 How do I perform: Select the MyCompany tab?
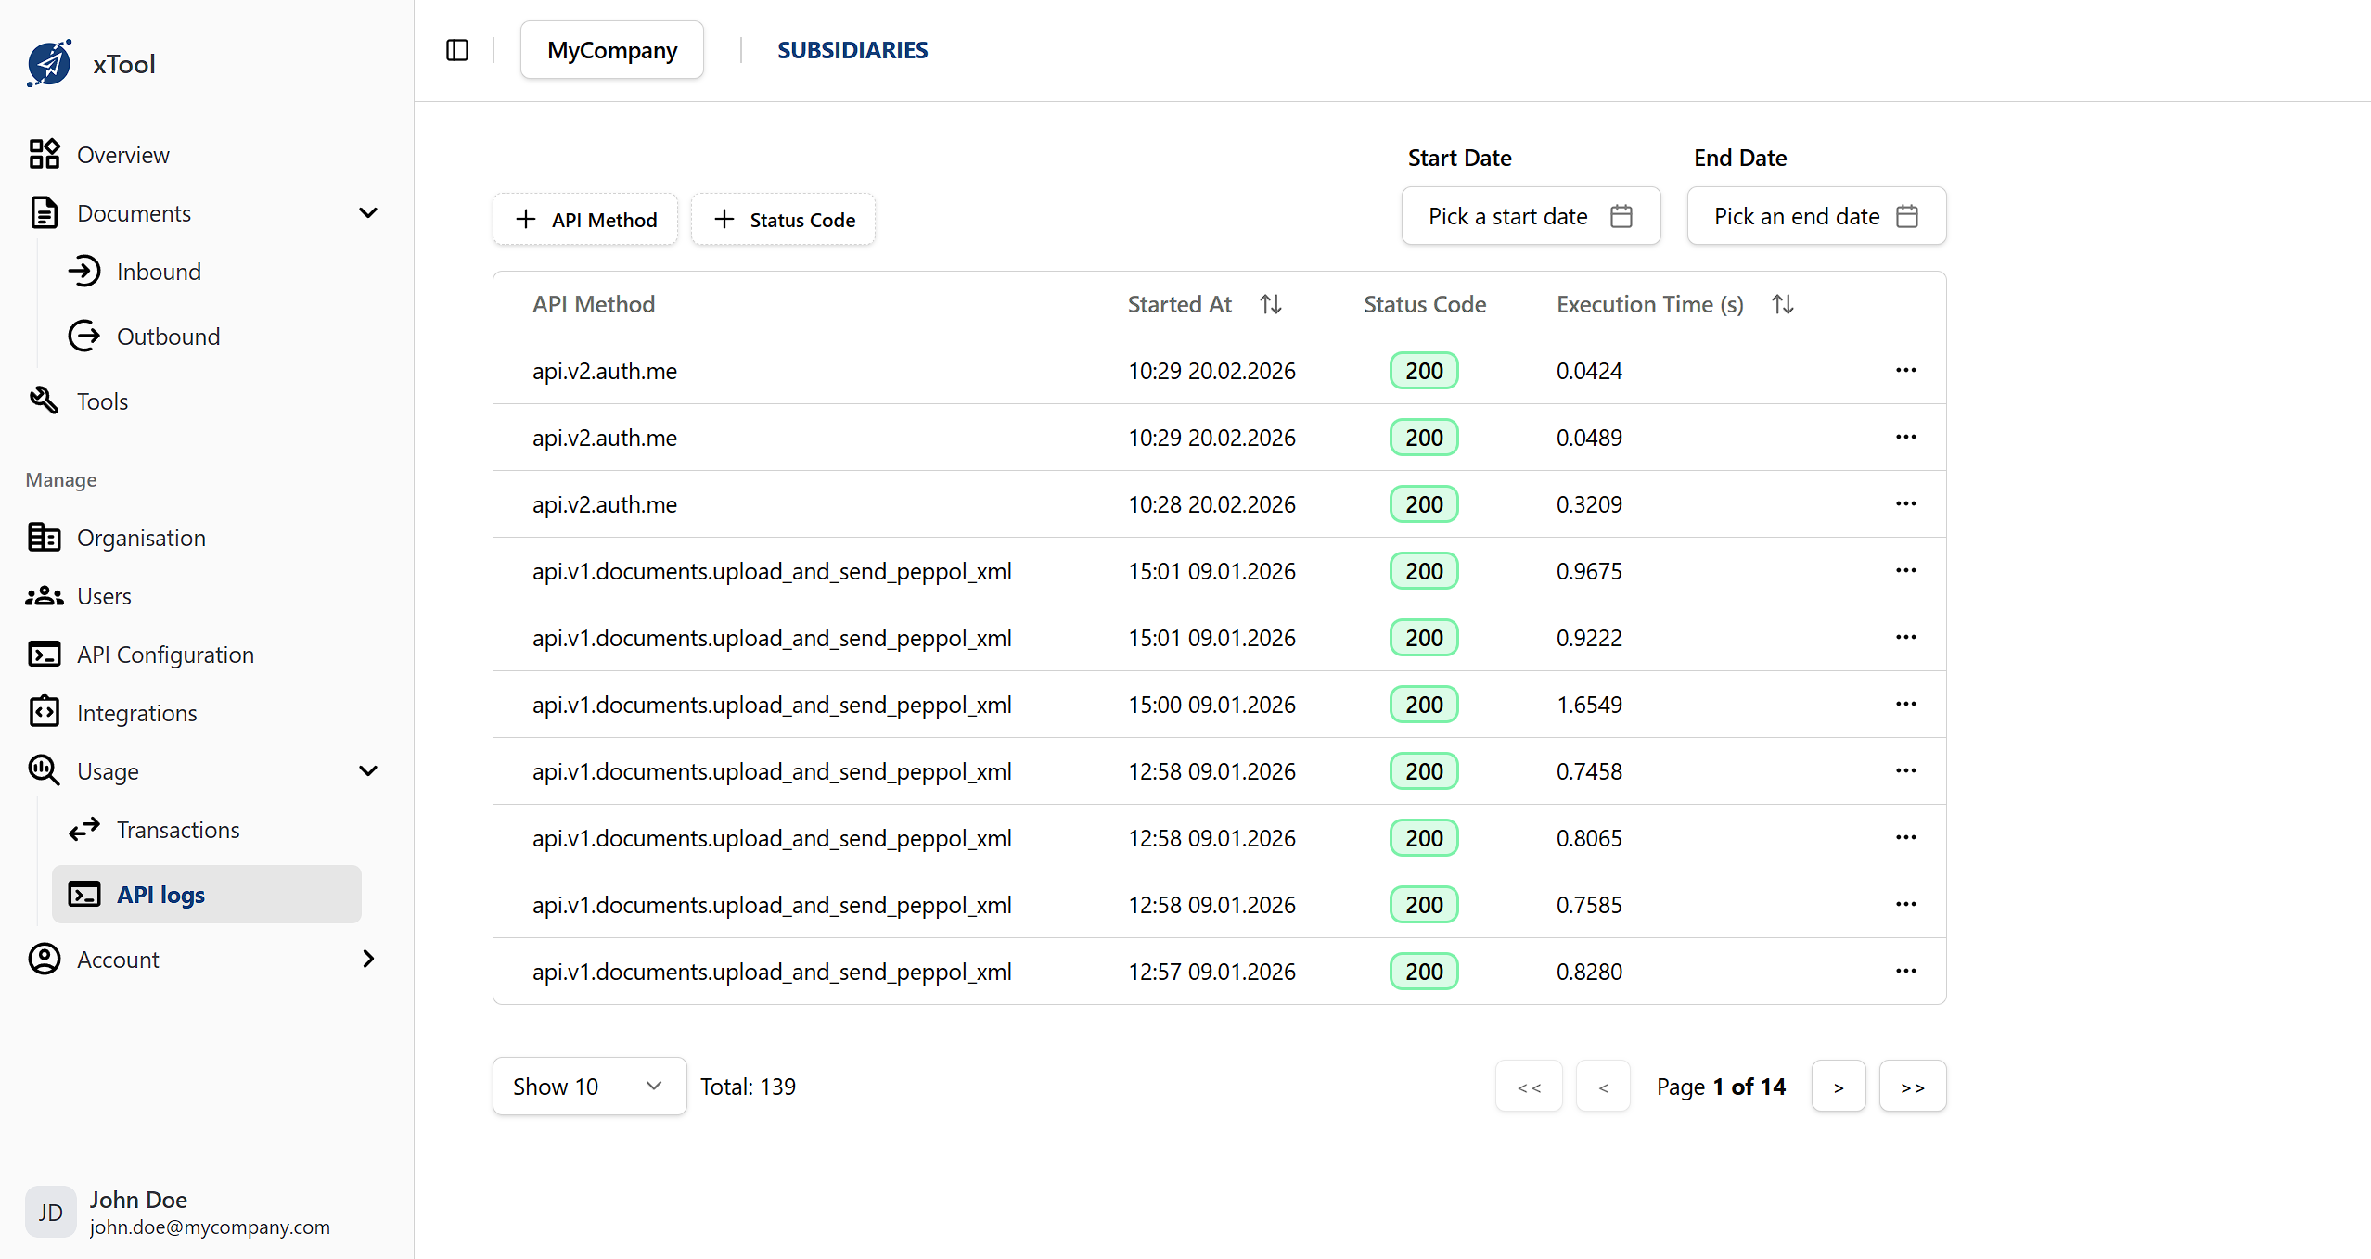[x=611, y=49]
